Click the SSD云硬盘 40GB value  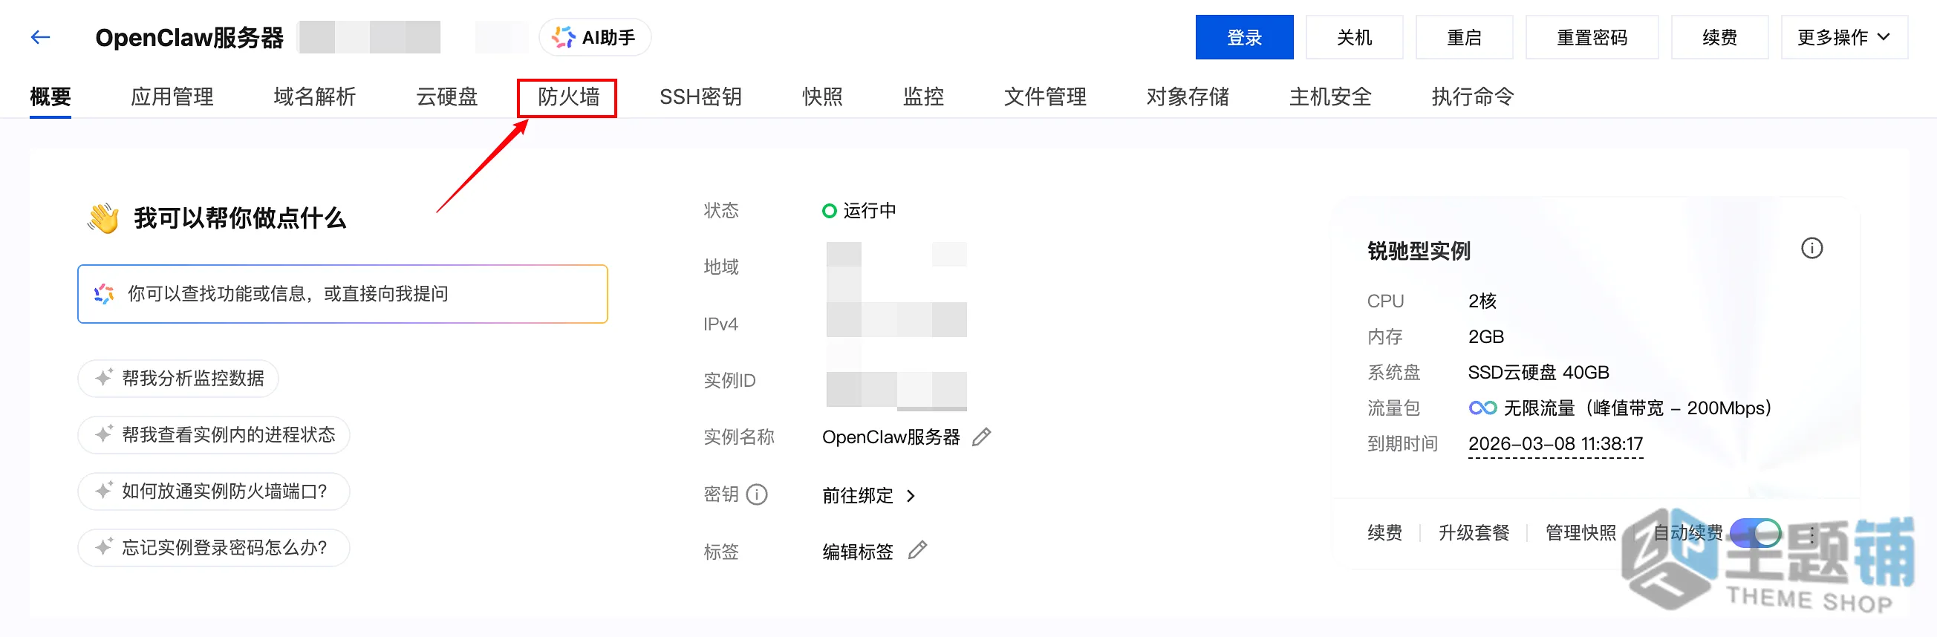(x=1537, y=372)
